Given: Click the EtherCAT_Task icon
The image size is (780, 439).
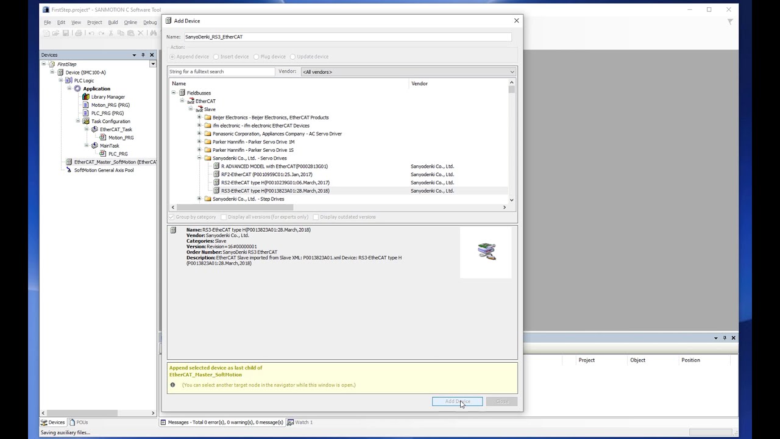Looking at the screenshot, I should 94,129.
